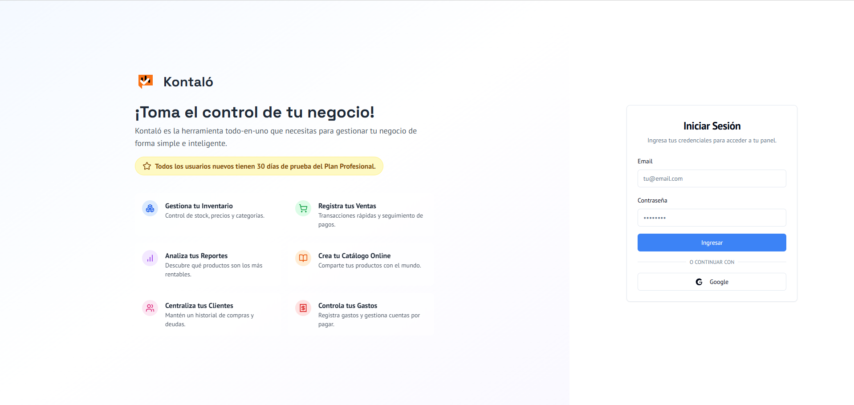Select the Analiza tus Reportes chart icon
This screenshot has height=405, width=854.
pyautogui.click(x=150, y=258)
